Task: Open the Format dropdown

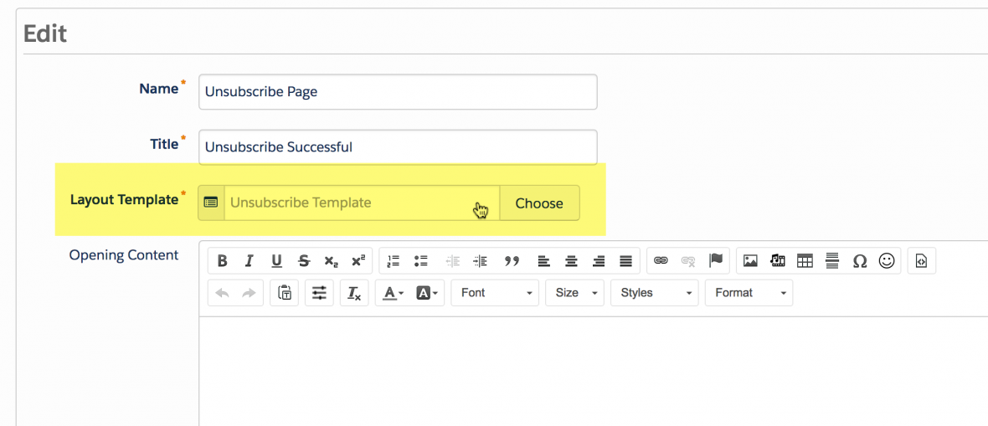Action: [x=749, y=293]
